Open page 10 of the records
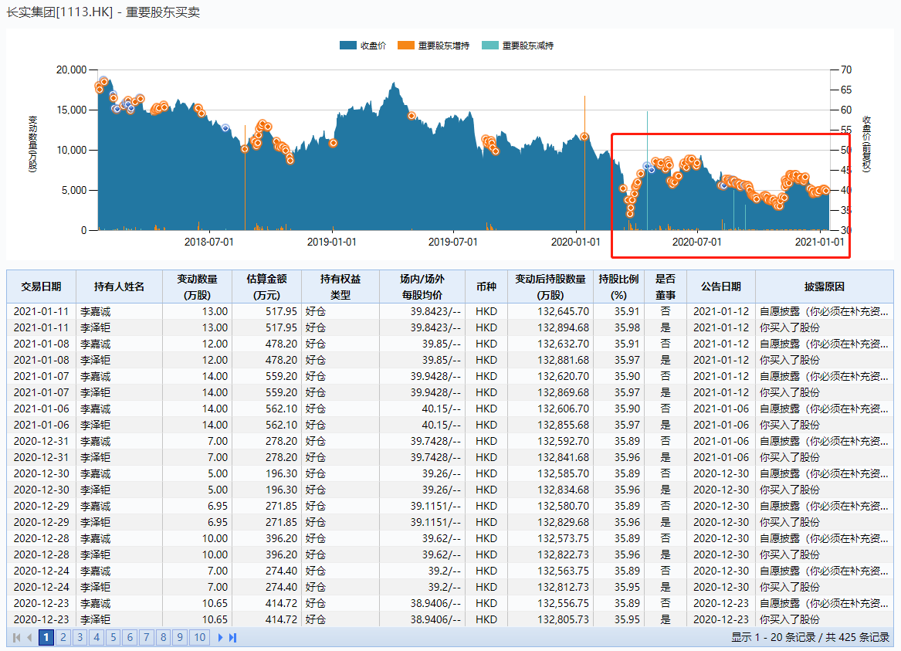 coord(200,637)
